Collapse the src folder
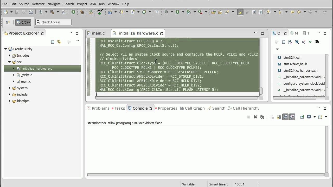The image size is (333, 187). tap(9, 62)
